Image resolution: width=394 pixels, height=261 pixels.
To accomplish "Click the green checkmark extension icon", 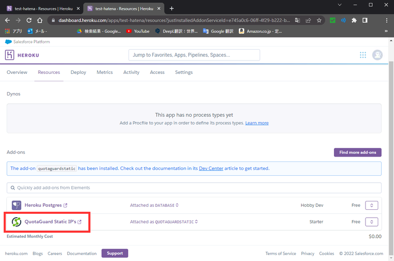I will [332, 20].
